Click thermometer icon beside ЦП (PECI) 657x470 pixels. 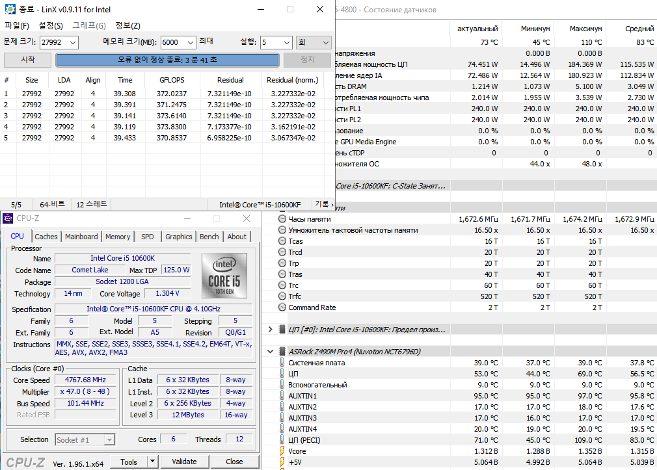click(x=282, y=440)
